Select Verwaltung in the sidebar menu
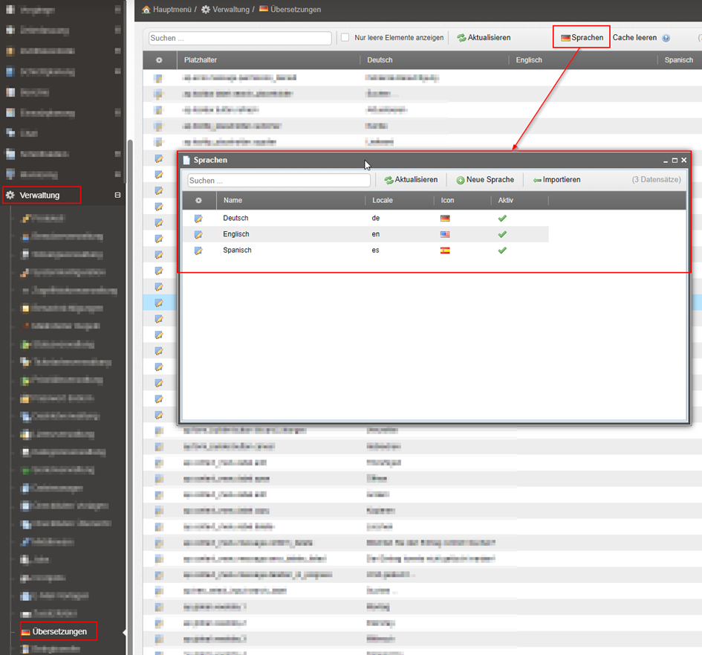Image resolution: width=702 pixels, height=655 pixels. point(40,196)
